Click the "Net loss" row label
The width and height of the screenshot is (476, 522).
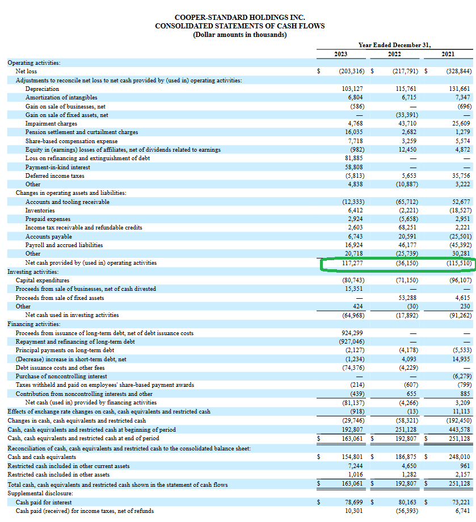point(26,71)
